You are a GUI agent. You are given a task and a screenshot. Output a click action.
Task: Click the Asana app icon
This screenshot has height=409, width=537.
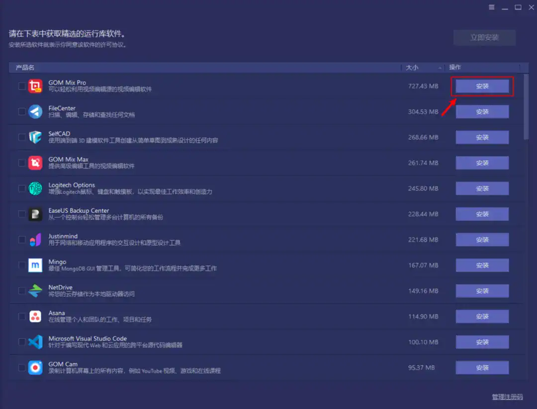[35, 317]
